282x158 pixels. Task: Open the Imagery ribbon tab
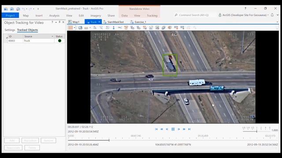point(96,16)
